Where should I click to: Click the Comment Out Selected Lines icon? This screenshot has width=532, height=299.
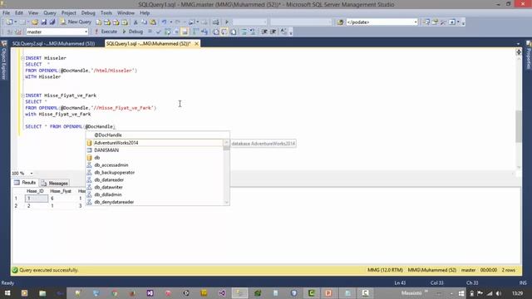[244, 32]
